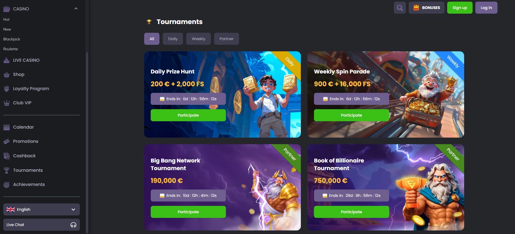Switch to Weekly tournaments tab

pos(199,39)
